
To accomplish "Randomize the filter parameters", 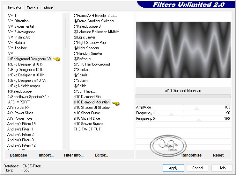I will (191, 155).
